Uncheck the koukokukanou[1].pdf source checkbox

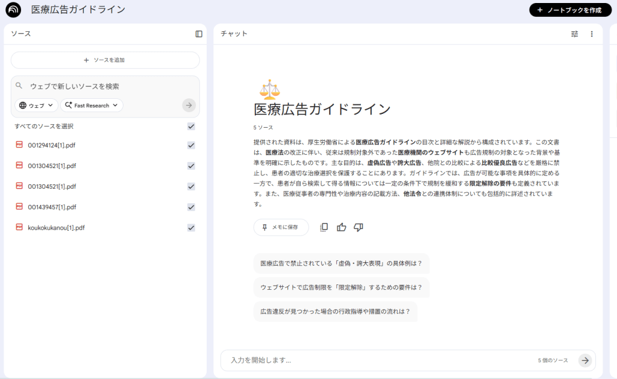click(191, 228)
